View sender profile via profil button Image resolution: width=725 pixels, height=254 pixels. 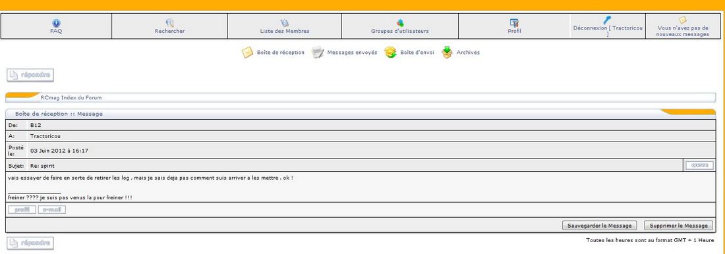(x=22, y=210)
